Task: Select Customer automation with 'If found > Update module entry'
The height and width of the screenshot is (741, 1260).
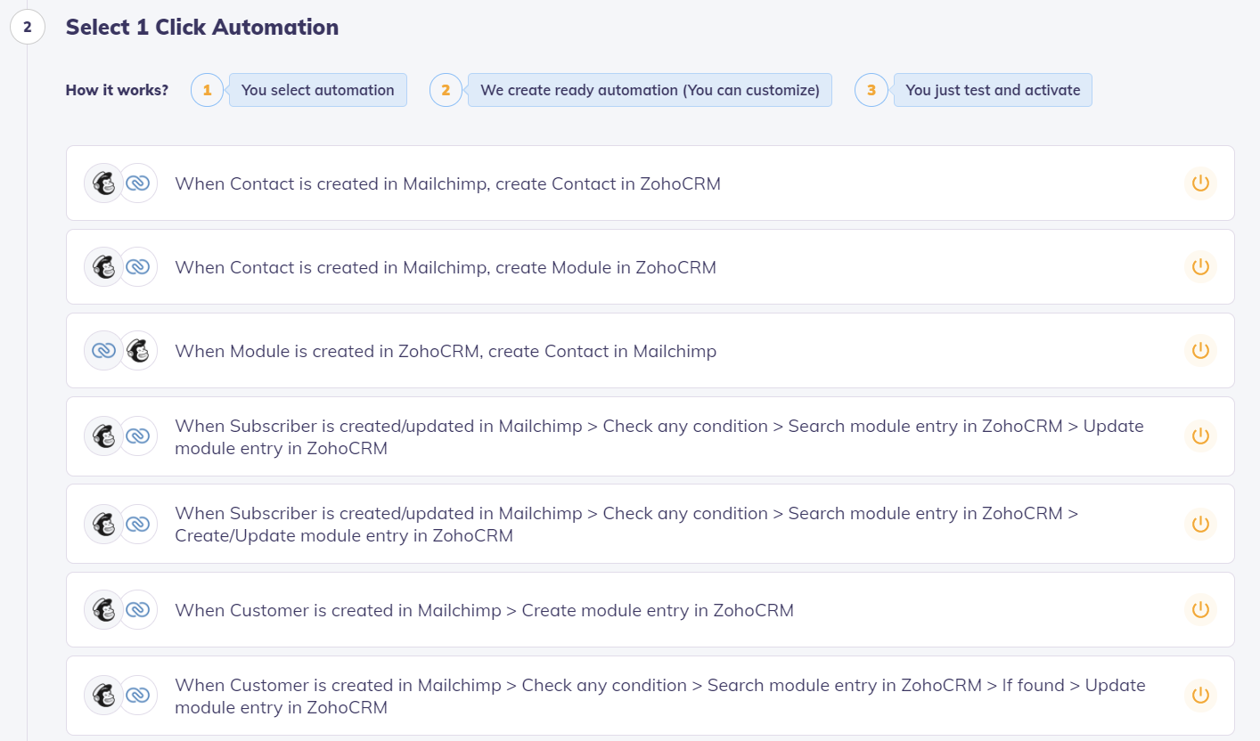Action: [x=650, y=696]
